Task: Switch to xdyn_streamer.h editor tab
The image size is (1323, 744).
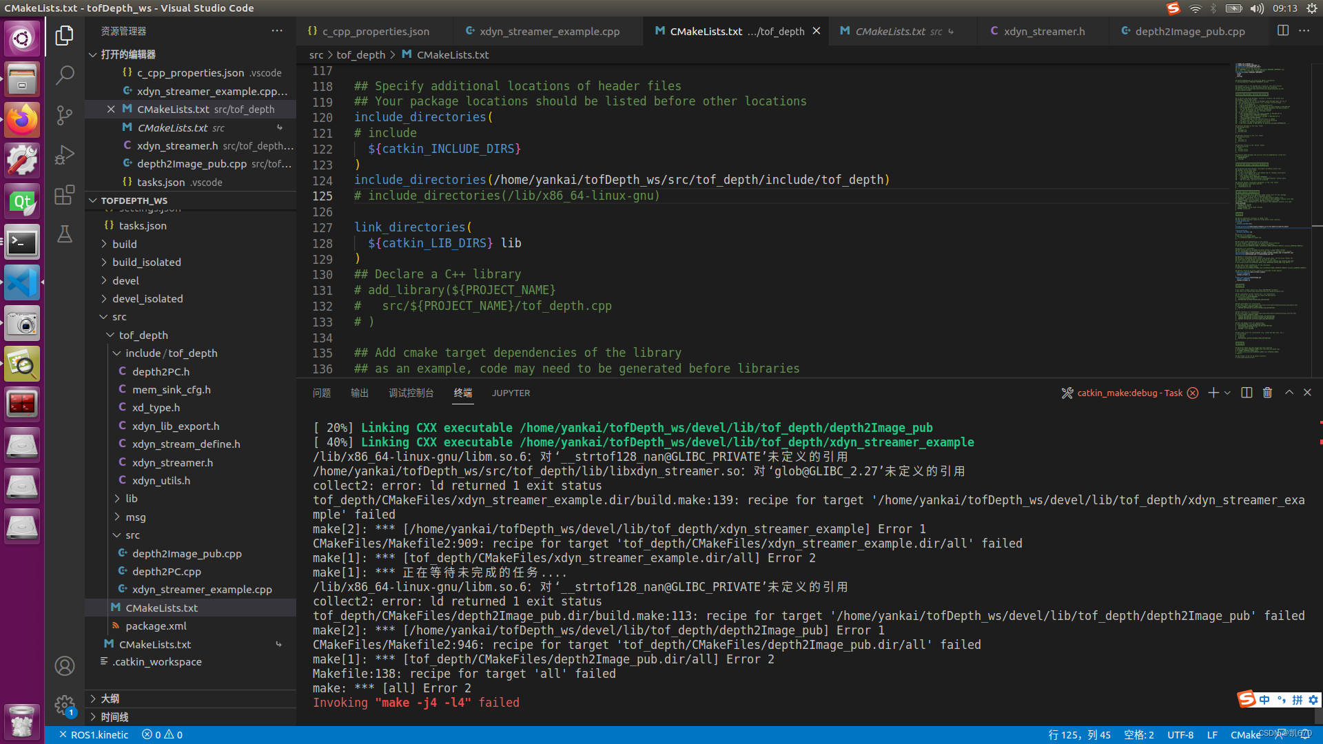Action: pos(1043,31)
